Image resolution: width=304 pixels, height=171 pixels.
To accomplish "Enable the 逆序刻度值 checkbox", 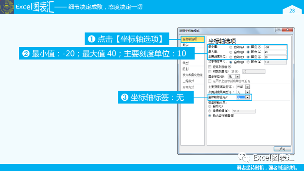I will 210,66.
